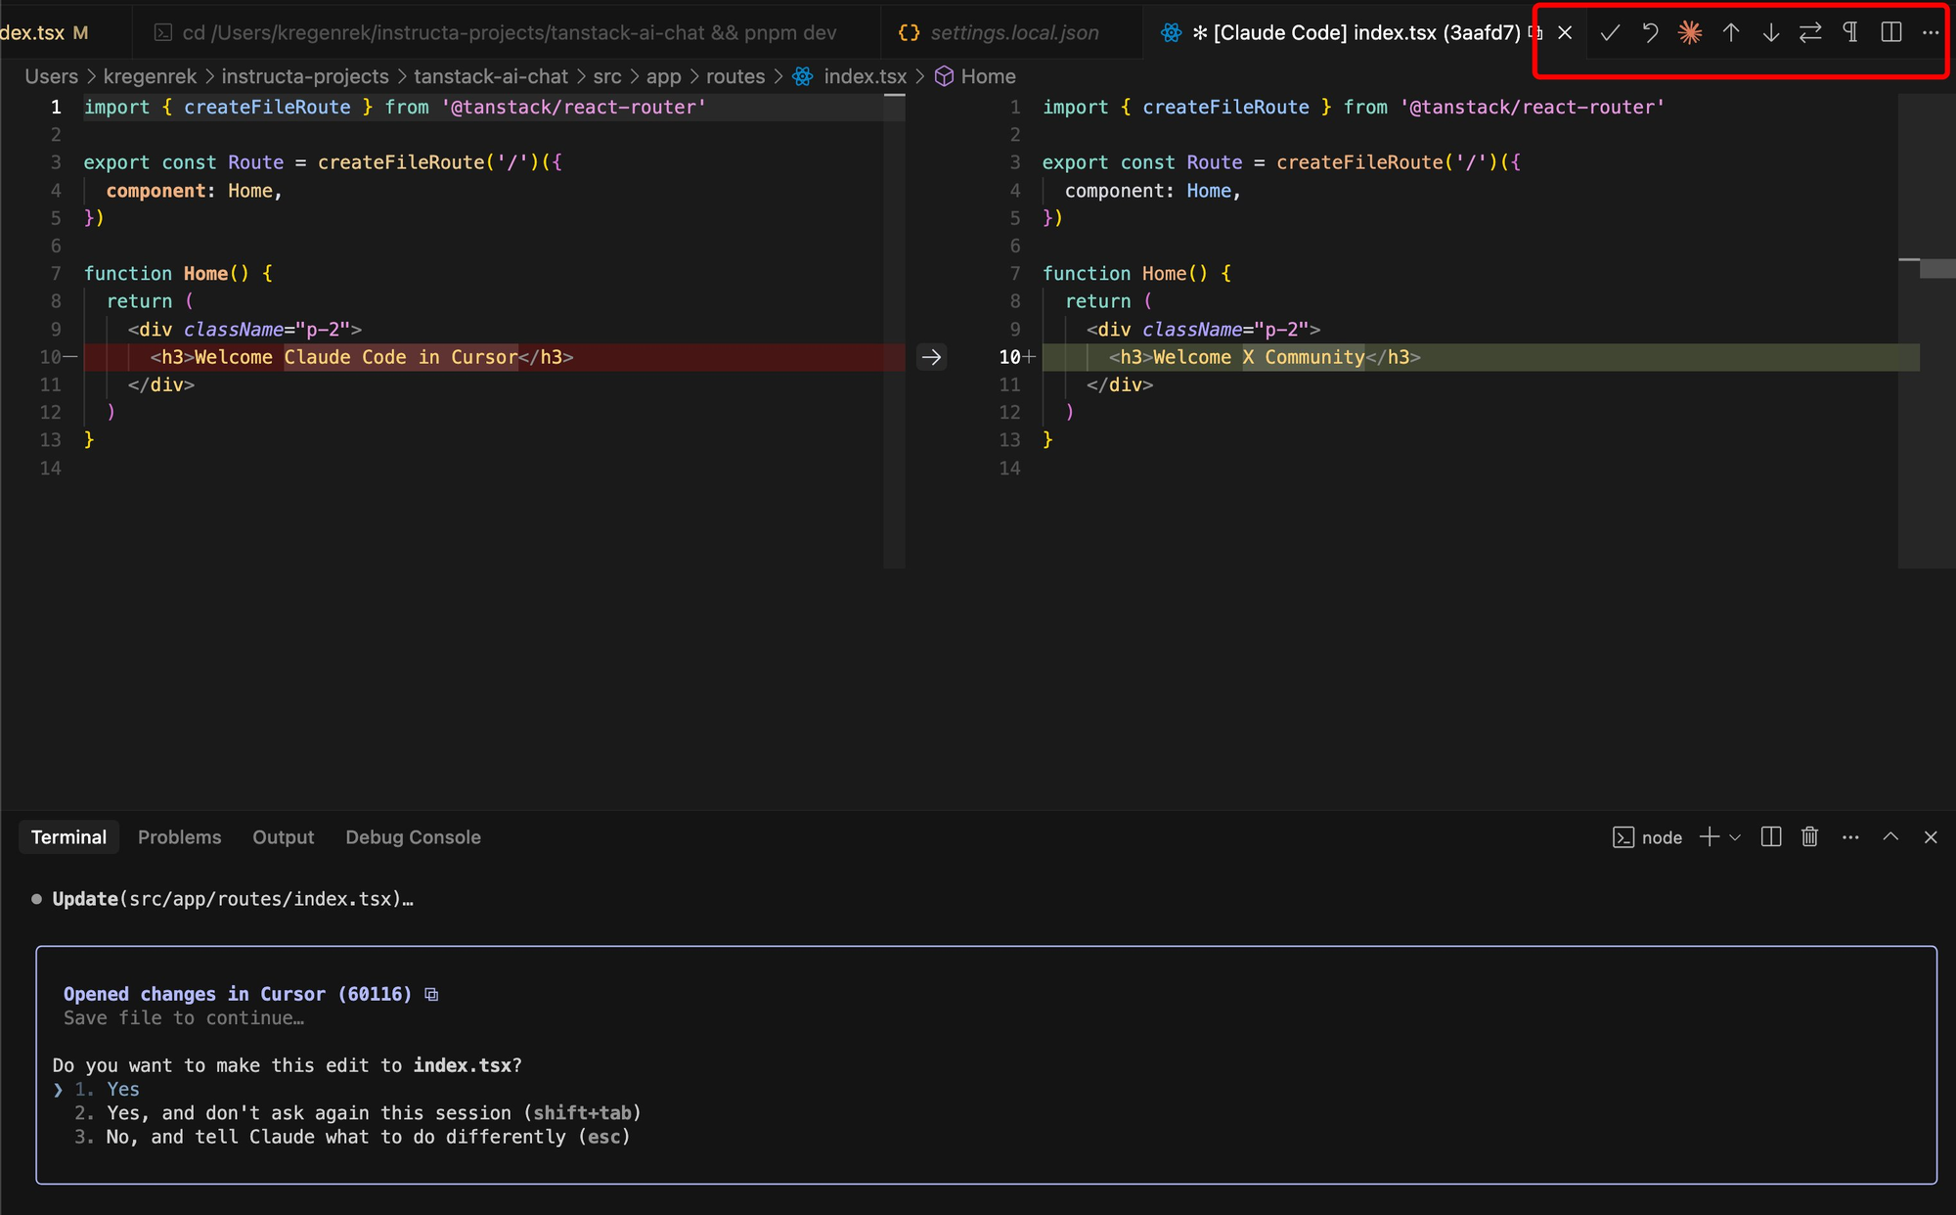Click the text Opened changes in Cursor (60116)
Viewport: 1956px width, 1215px height.
point(238,994)
